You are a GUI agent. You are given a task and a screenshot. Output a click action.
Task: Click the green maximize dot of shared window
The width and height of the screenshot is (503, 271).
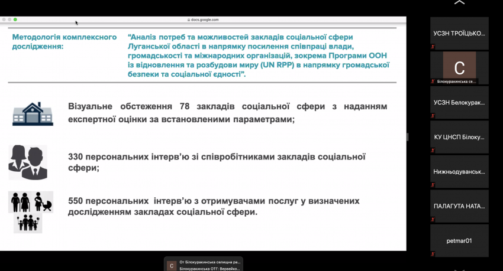[x=15, y=19]
